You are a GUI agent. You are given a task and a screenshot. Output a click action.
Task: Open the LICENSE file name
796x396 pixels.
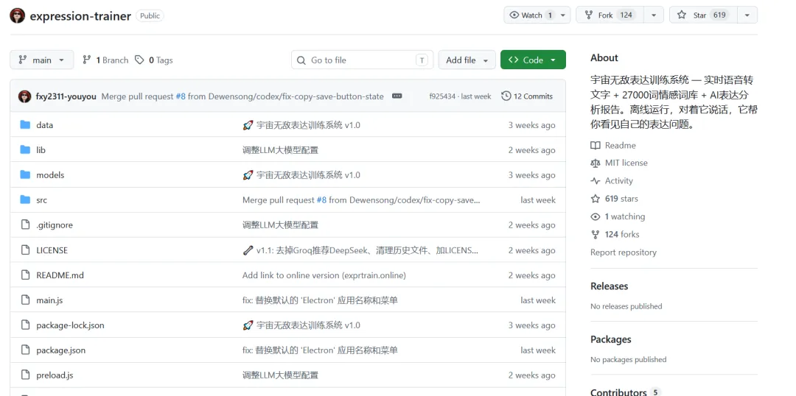point(52,250)
